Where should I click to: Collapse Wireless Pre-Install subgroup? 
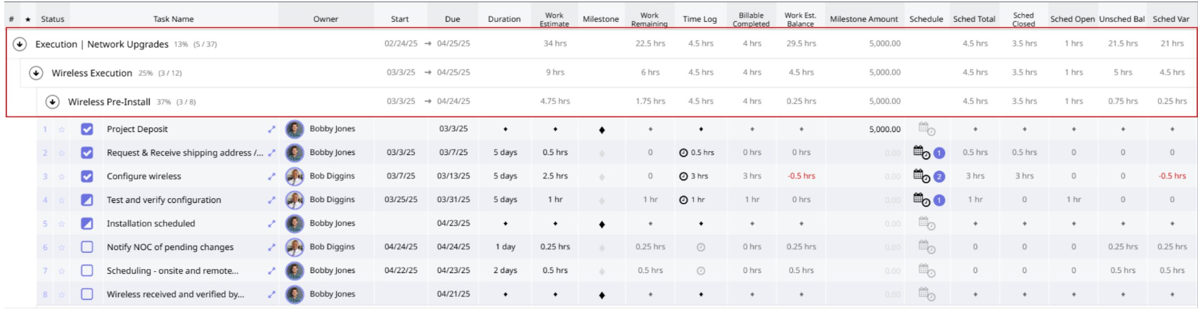[52, 102]
